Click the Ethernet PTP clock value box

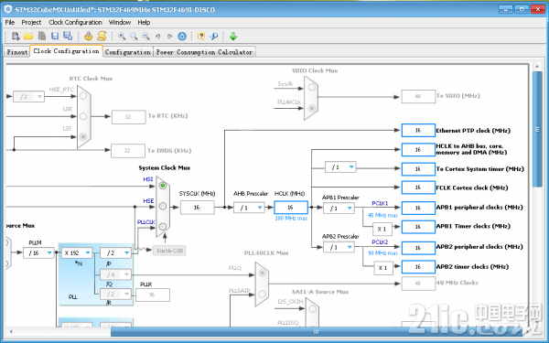click(418, 130)
